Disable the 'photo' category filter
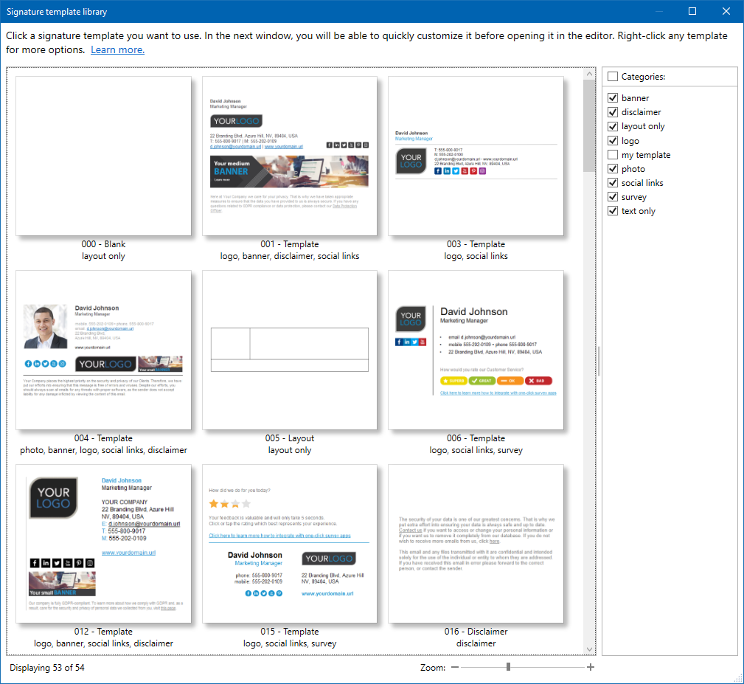This screenshot has height=684, width=744. tap(613, 168)
